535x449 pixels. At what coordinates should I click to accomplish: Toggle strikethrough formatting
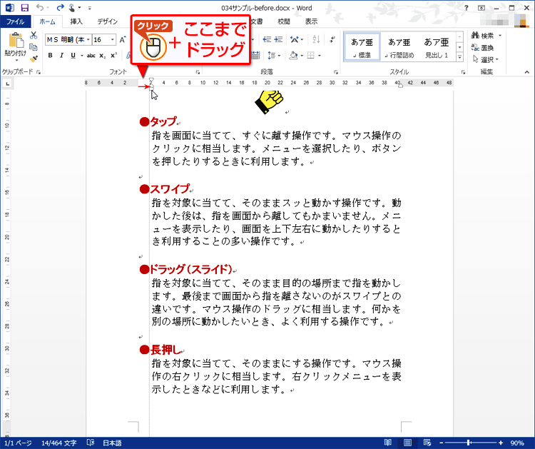[x=91, y=55]
